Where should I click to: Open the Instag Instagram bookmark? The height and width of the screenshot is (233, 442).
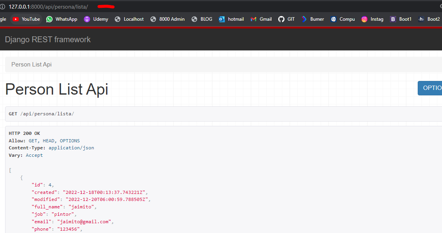click(x=373, y=19)
